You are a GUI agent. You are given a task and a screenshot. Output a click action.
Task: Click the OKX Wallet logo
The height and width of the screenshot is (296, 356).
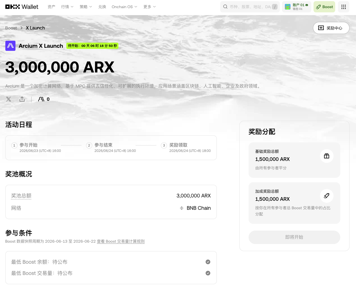pyautogui.click(x=22, y=7)
